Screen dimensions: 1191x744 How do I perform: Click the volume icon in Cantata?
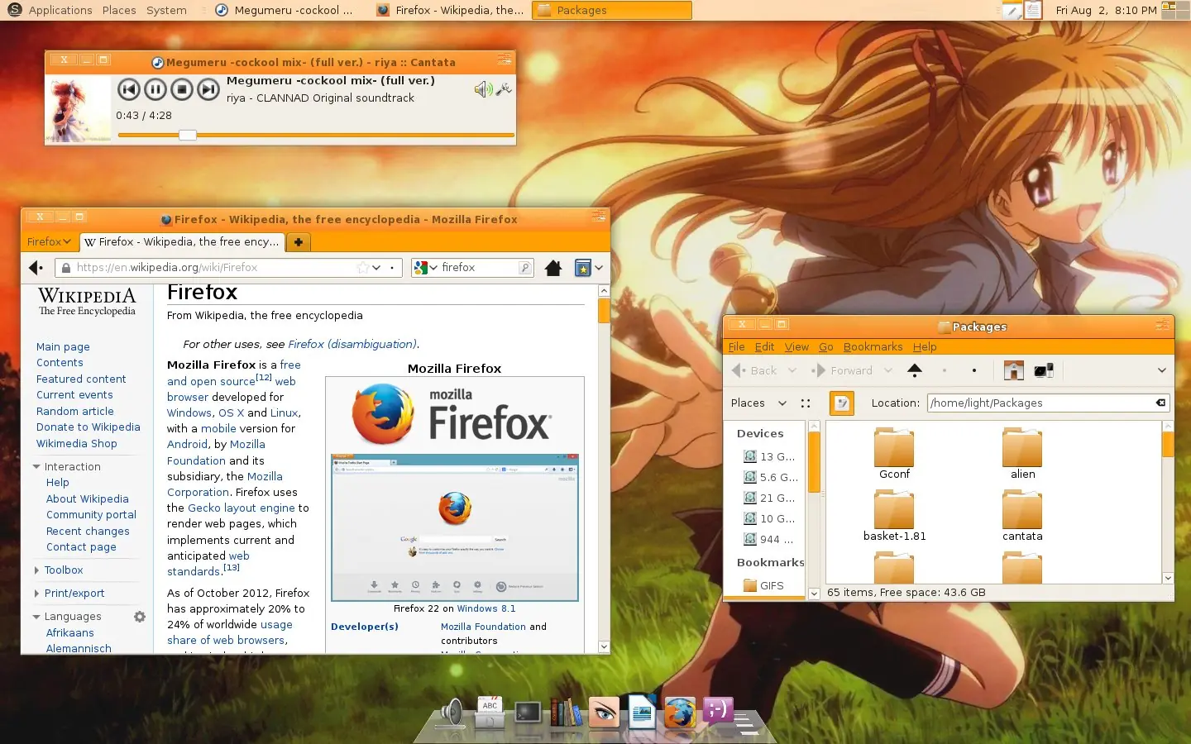click(x=482, y=89)
